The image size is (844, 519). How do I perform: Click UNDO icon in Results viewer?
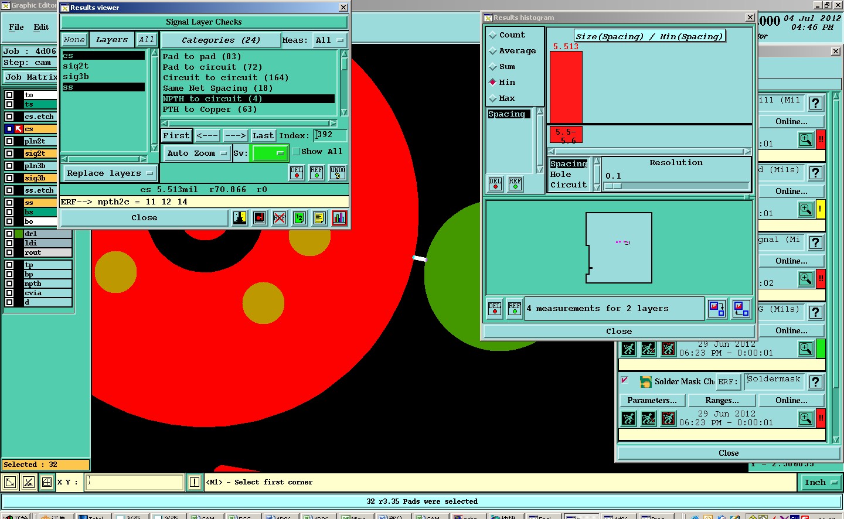click(x=338, y=173)
